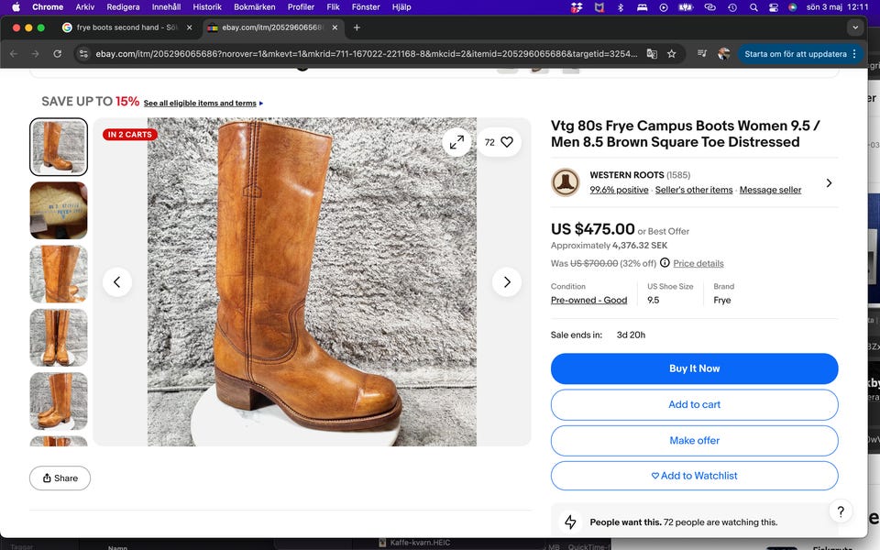This screenshot has height=550, width=880.
Task: Expand seller details chevron
Action: [x=829, y=183]
